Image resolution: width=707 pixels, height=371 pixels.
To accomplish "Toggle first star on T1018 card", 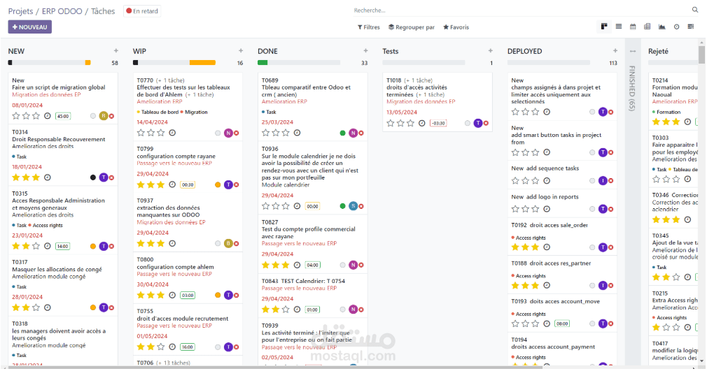I will click(391, 123).
